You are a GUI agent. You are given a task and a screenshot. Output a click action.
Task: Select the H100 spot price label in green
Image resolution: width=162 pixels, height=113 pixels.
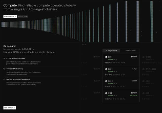(x=134, y=95)
